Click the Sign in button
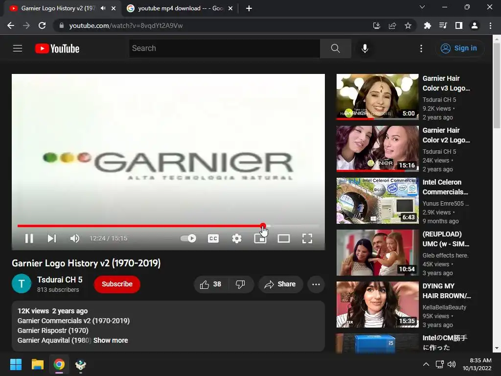This screenshot has width=501, height=376. pyautogui.click(x=459, y=48)
